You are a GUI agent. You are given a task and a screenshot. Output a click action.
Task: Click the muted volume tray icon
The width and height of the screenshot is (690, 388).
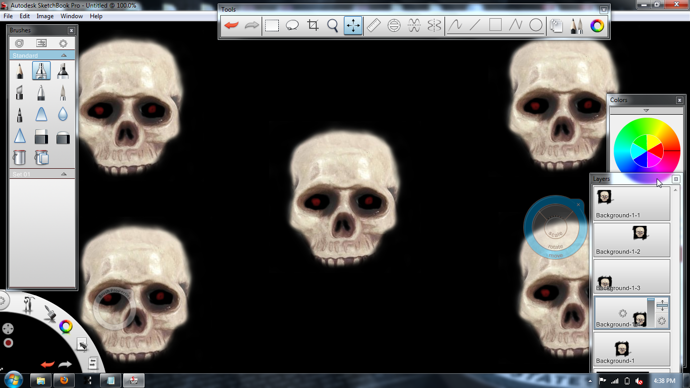[639, 380]
